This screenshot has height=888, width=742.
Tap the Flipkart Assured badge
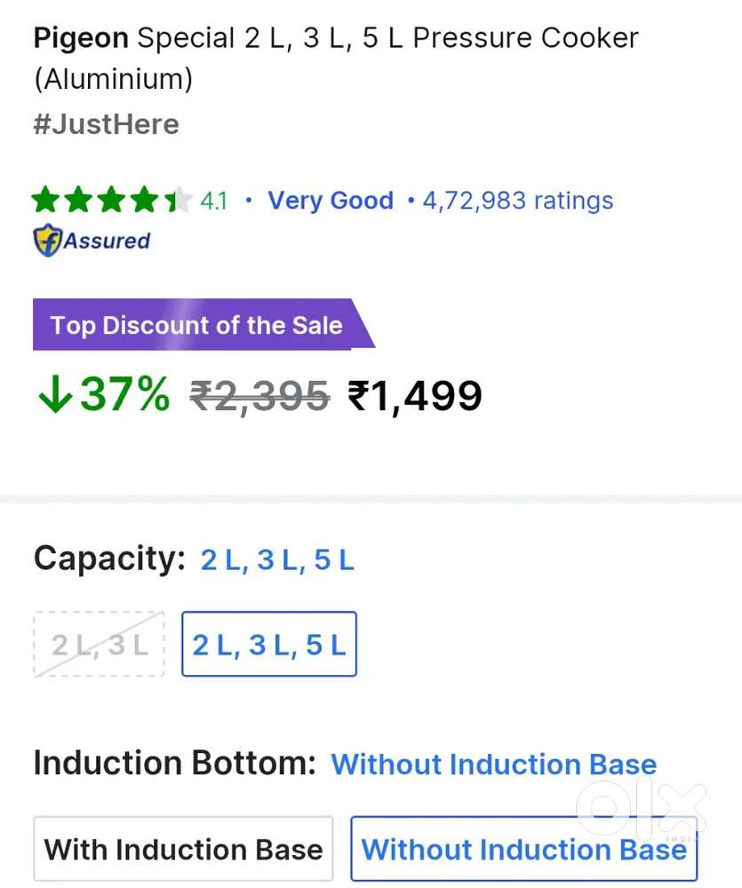[x=92, y=241]
